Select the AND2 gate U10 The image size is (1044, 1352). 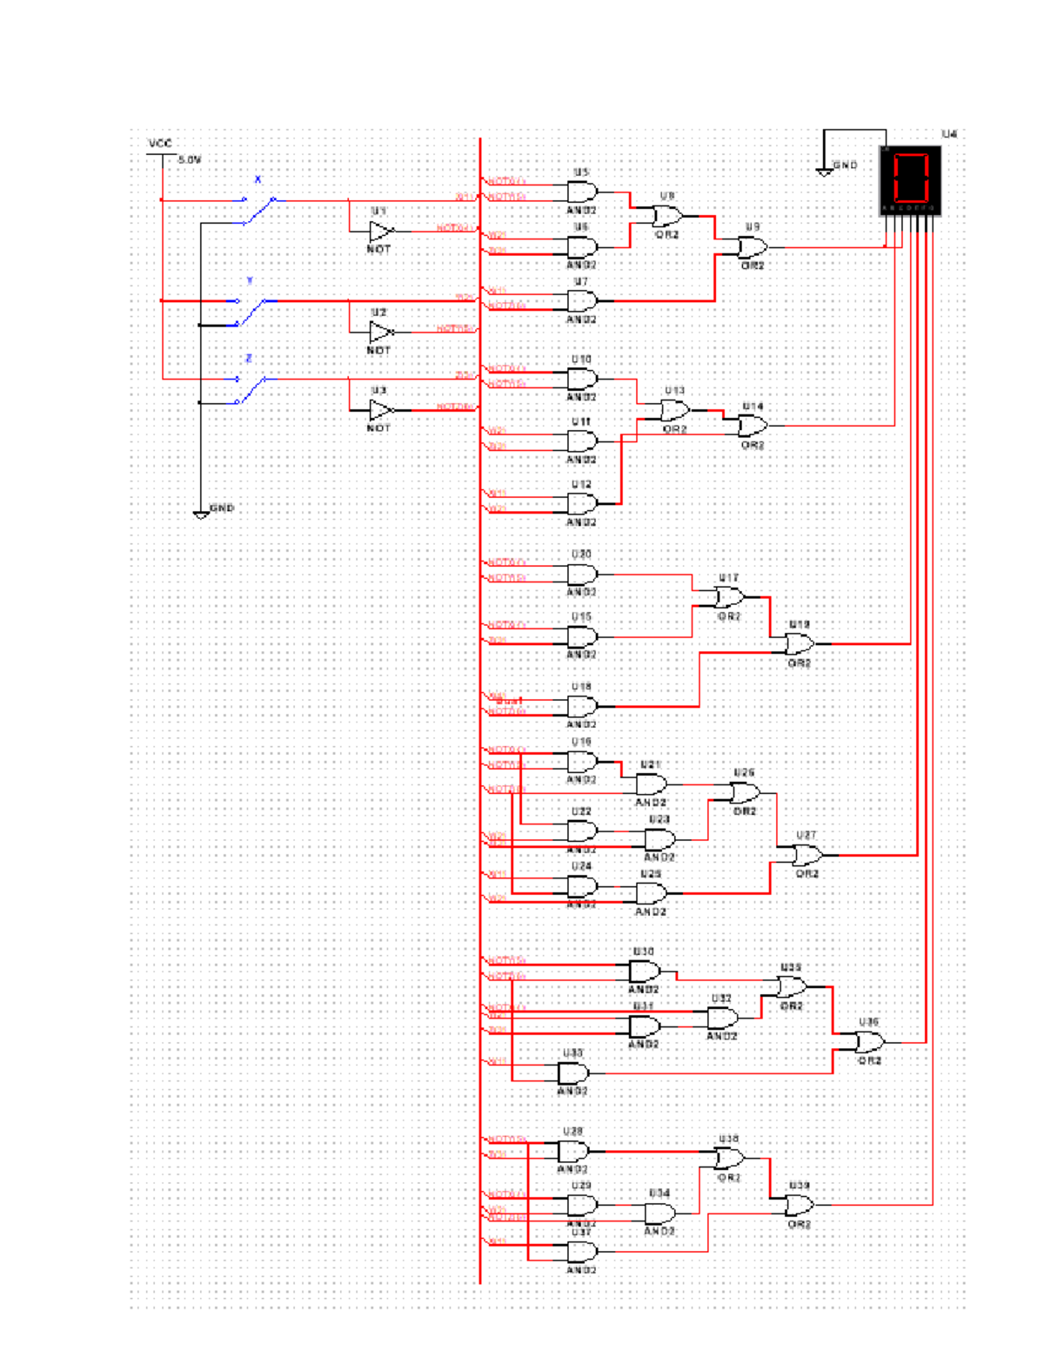click(x=581, y=379)
